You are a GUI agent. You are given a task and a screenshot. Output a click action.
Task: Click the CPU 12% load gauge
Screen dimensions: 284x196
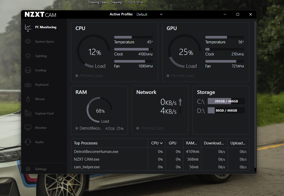coord(93,51)
